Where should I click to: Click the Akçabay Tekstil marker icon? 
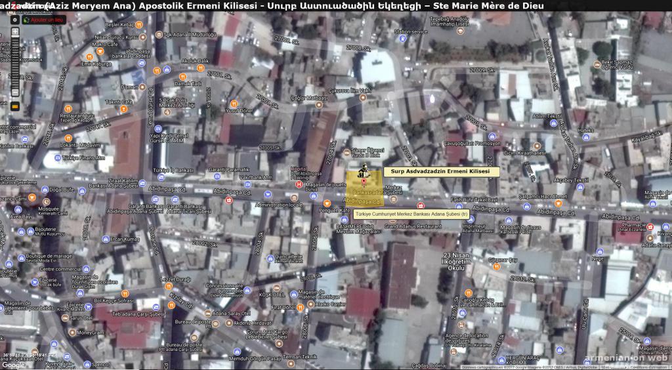[x=580, y=187]
